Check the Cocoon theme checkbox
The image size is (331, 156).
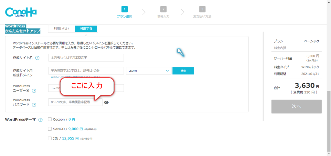click(50, 119)
